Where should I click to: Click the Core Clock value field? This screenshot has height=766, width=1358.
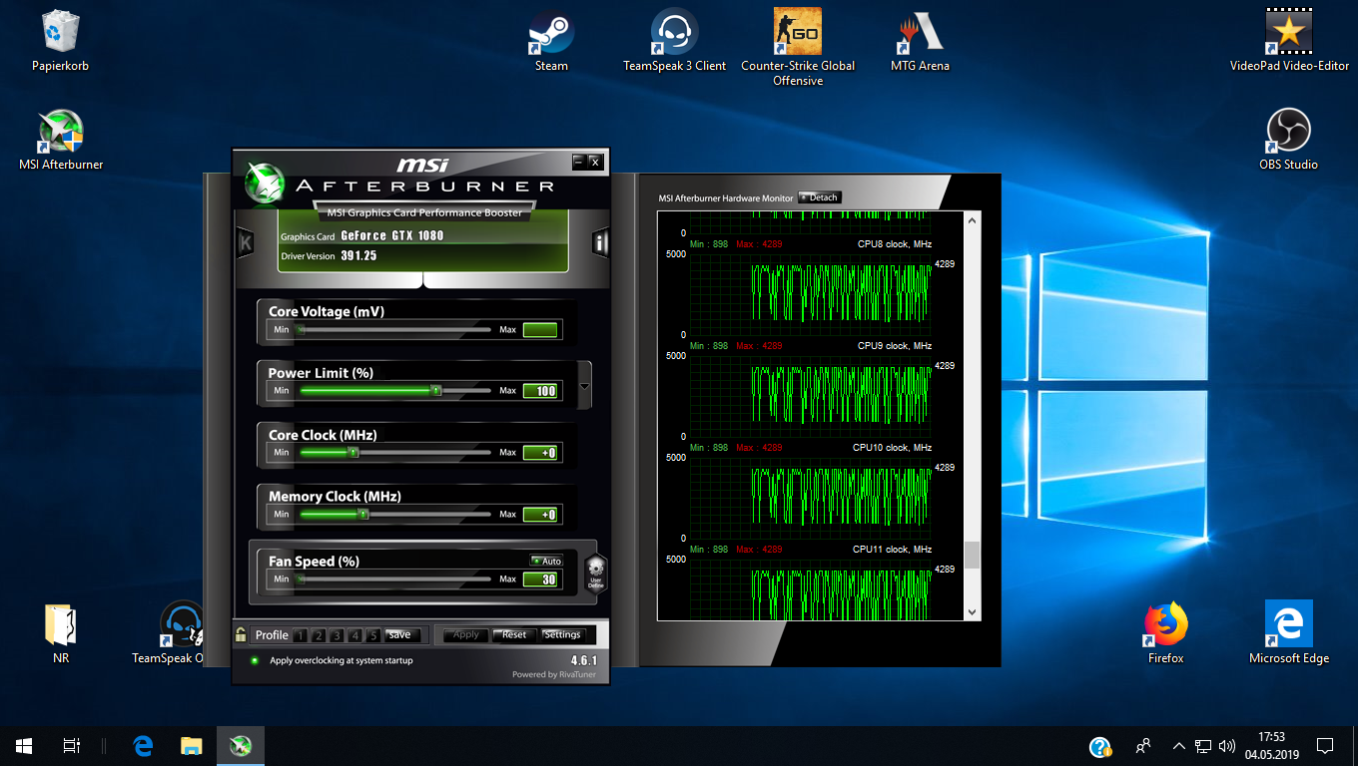click(x=540, y=453)
